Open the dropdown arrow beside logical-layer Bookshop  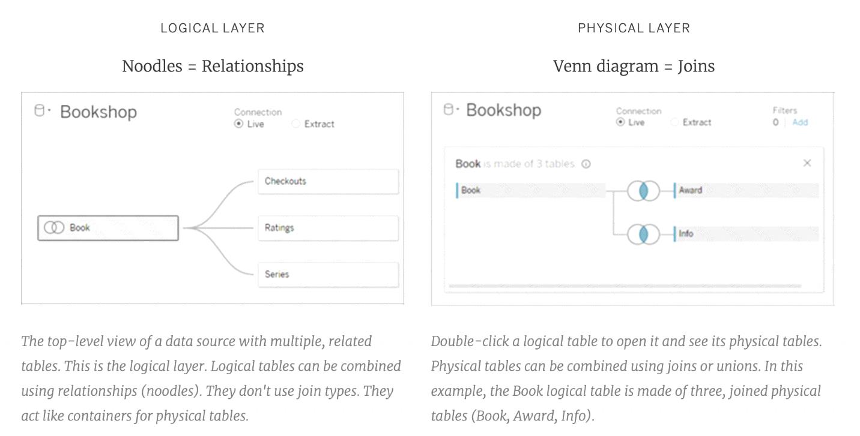[x=49, y=110]
